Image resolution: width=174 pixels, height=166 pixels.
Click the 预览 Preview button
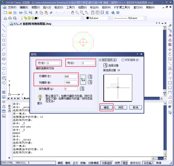click(121, 107)
